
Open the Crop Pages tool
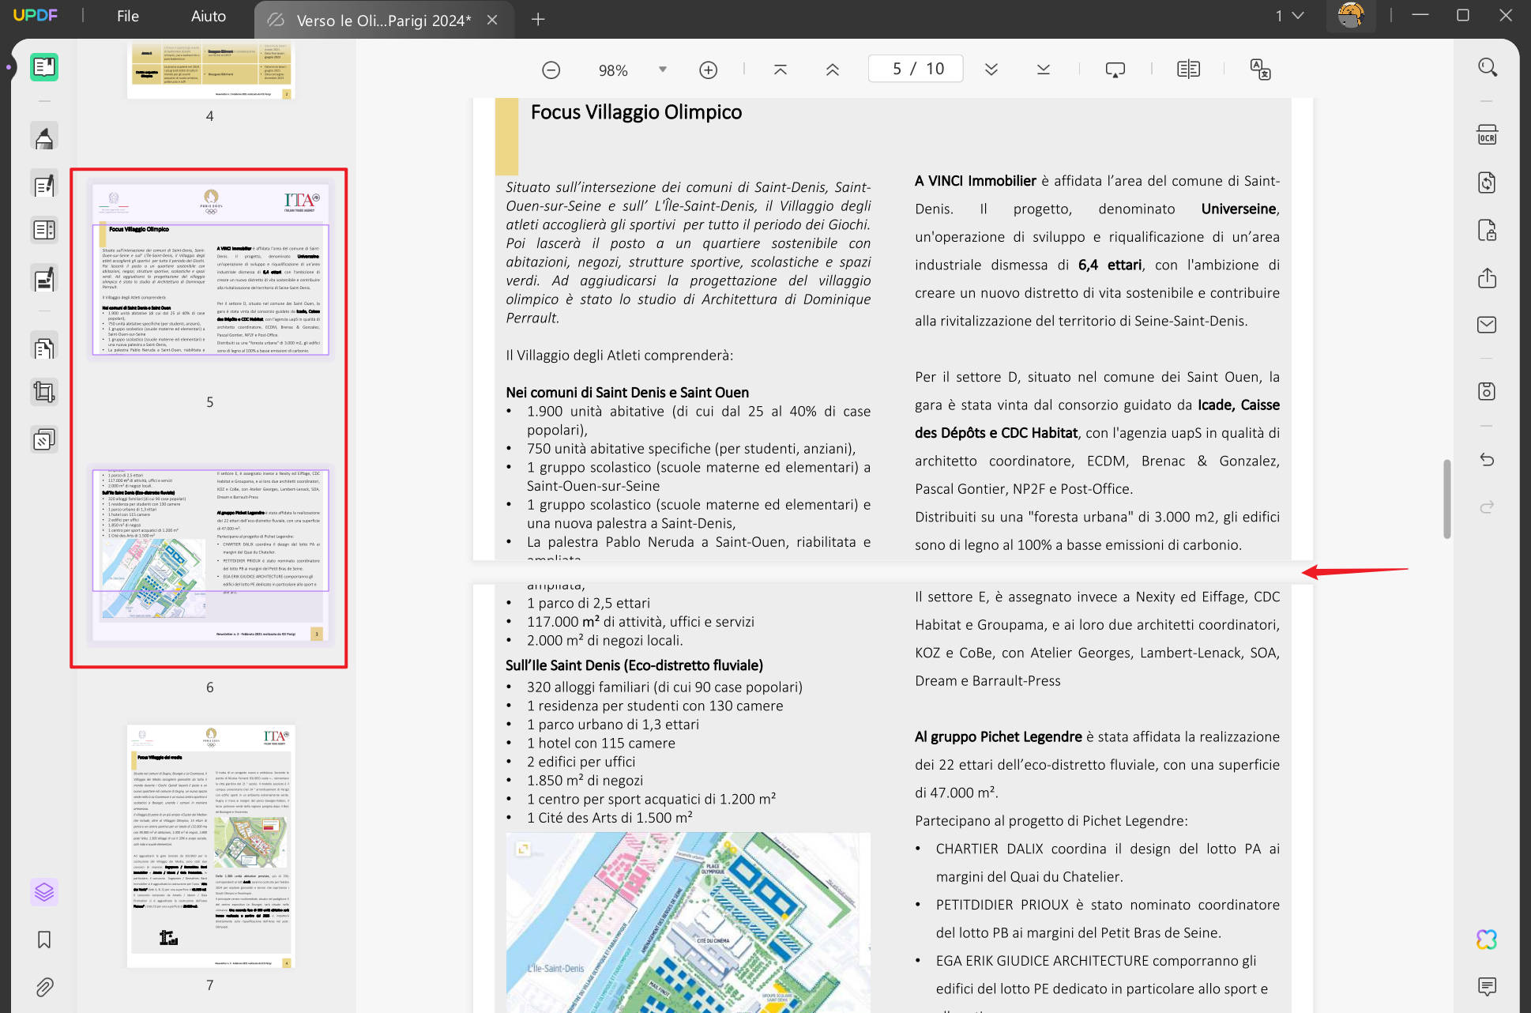(x=44, y=392)
